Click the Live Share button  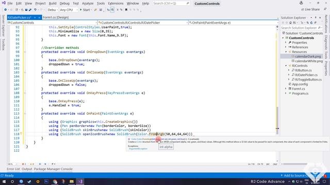pos(310,9)
